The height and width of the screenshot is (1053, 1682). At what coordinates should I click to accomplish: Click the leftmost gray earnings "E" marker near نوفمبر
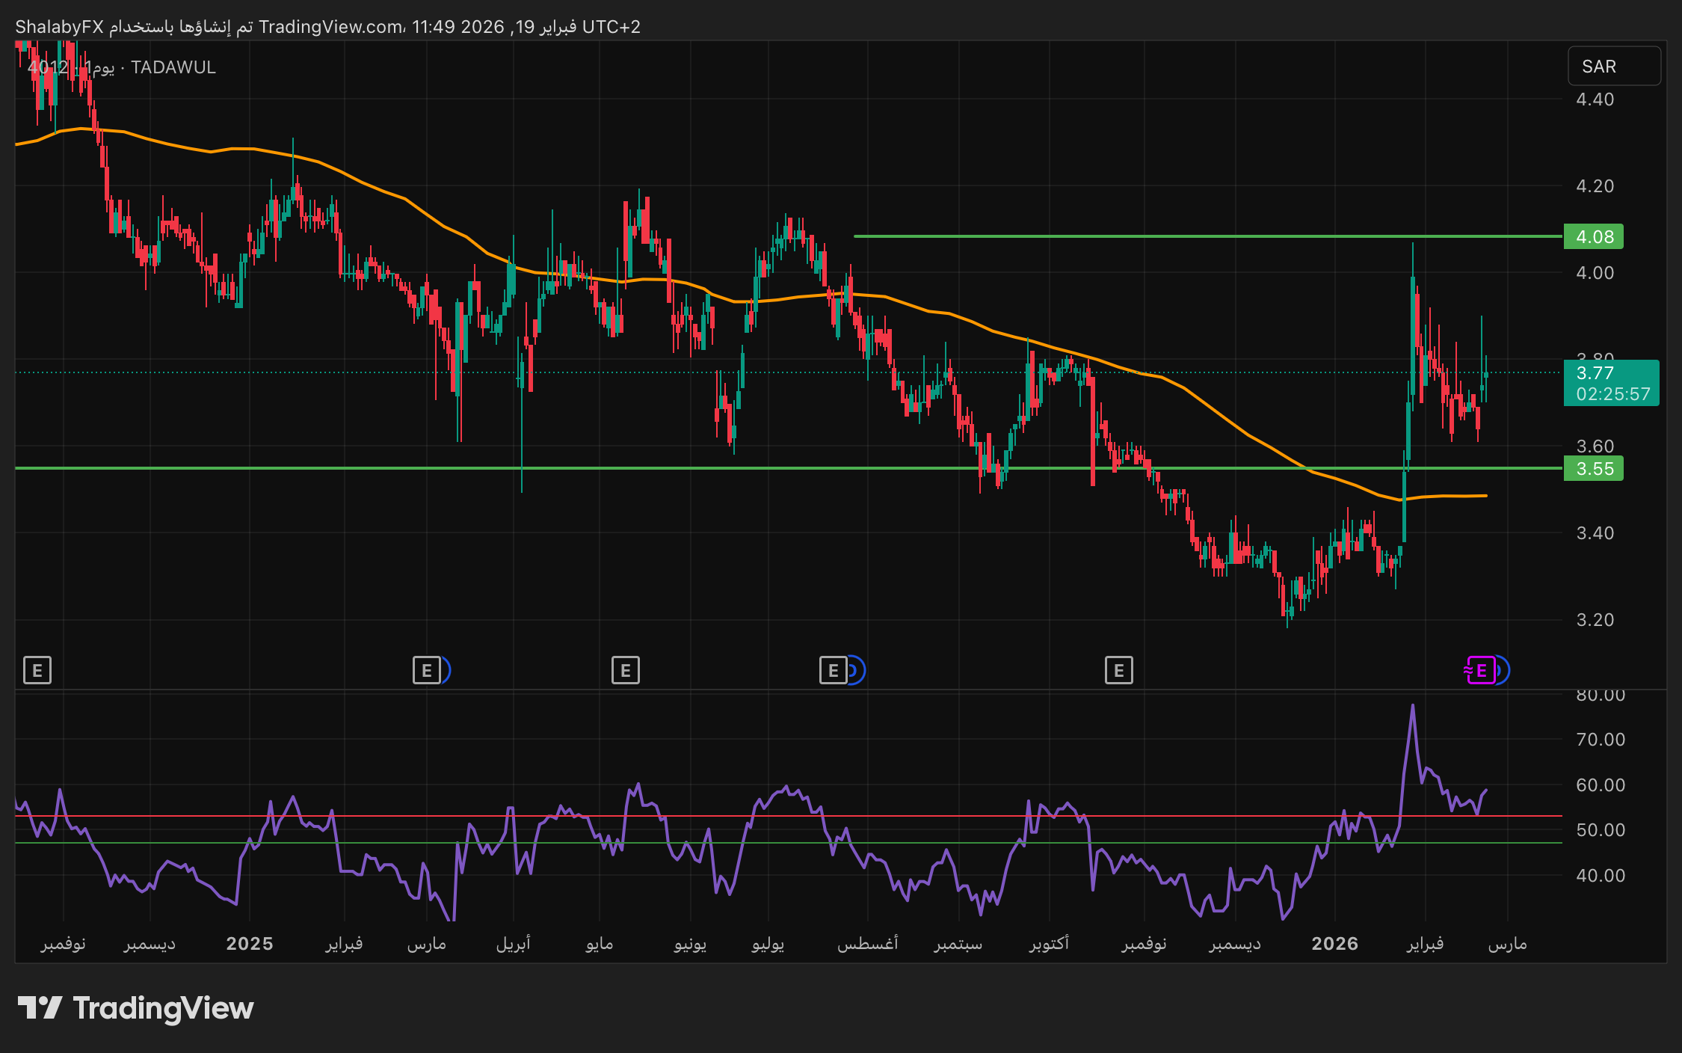click(x=37, y=670)
